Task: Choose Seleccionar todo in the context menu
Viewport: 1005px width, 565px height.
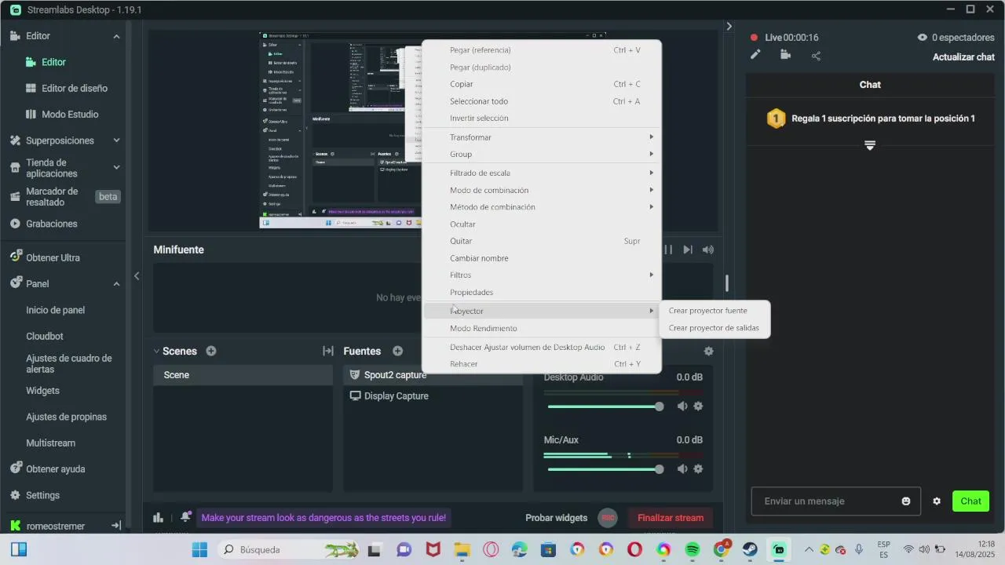Action: click(542, 101)
